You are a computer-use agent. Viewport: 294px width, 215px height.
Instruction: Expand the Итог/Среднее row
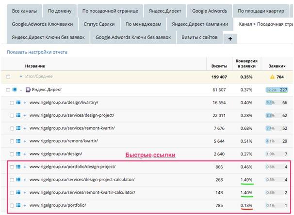coord(21,77)
